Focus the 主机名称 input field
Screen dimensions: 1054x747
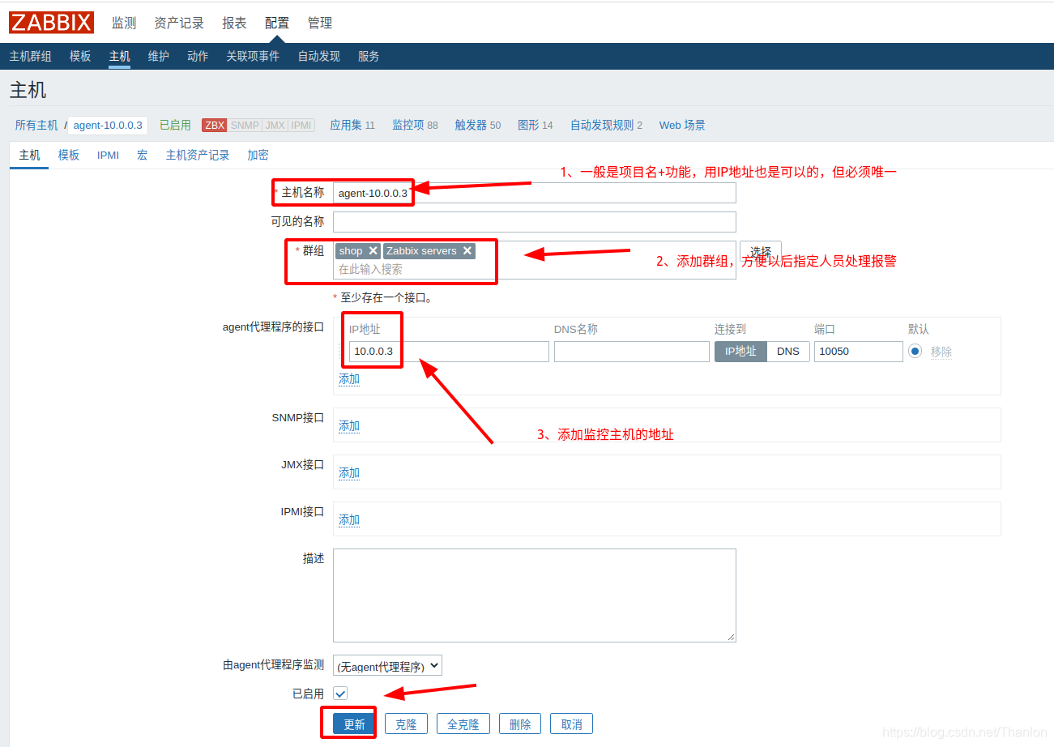pos(535,193)
